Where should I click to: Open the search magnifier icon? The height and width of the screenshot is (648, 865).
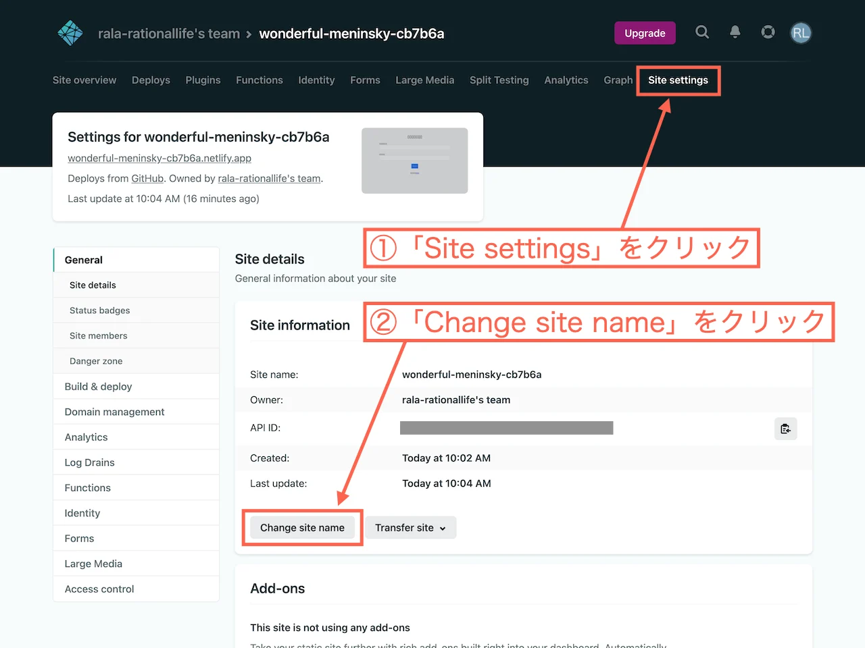(702, 32)
